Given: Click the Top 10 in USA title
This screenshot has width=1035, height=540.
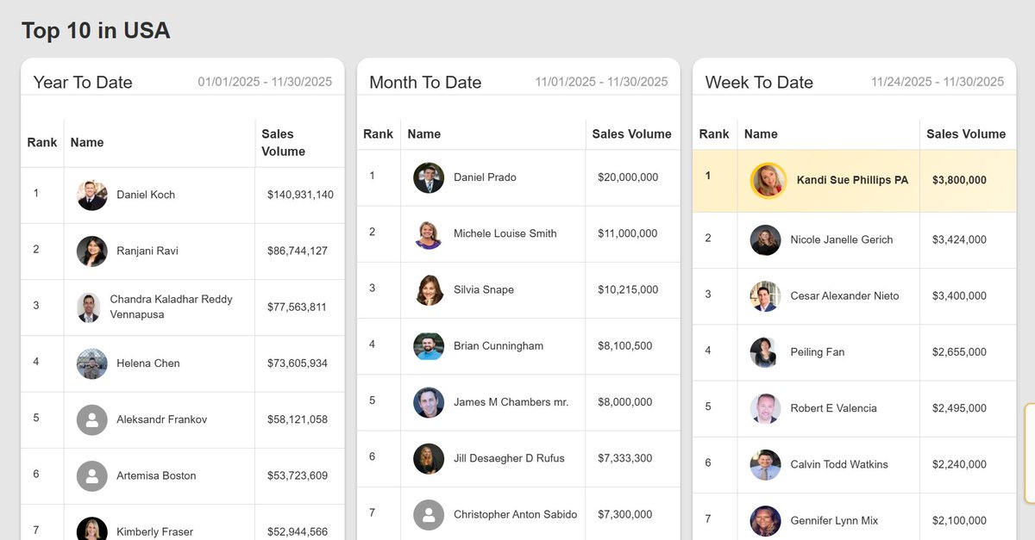Looking at the screenshot, I should point(96,31).
